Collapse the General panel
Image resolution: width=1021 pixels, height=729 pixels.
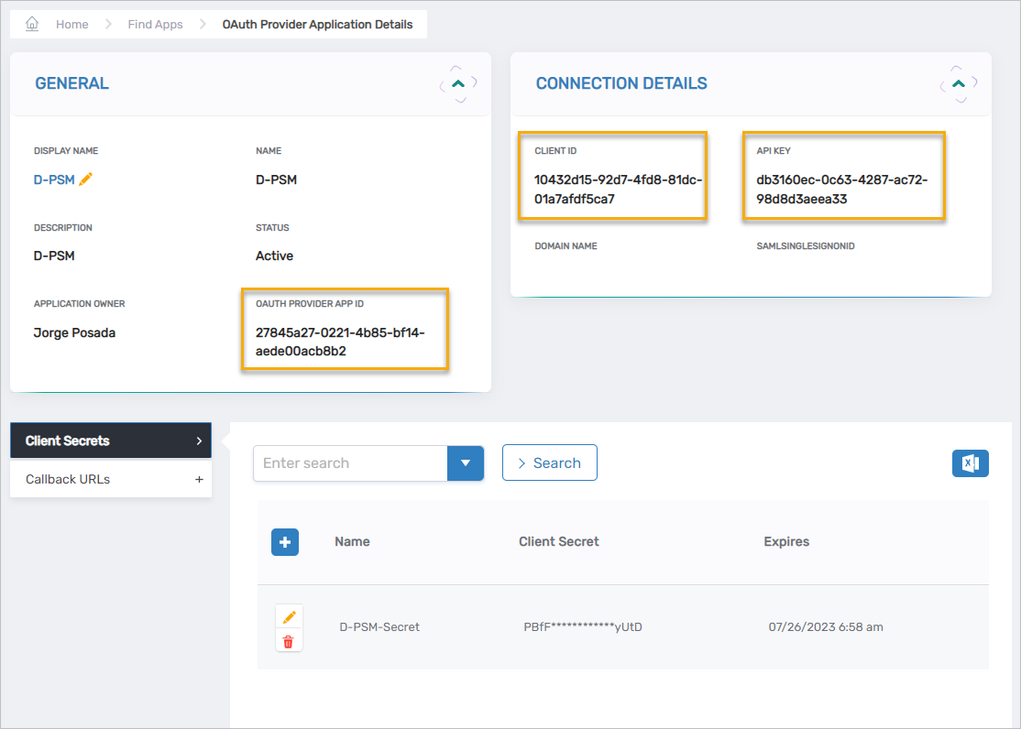point(459,83)
